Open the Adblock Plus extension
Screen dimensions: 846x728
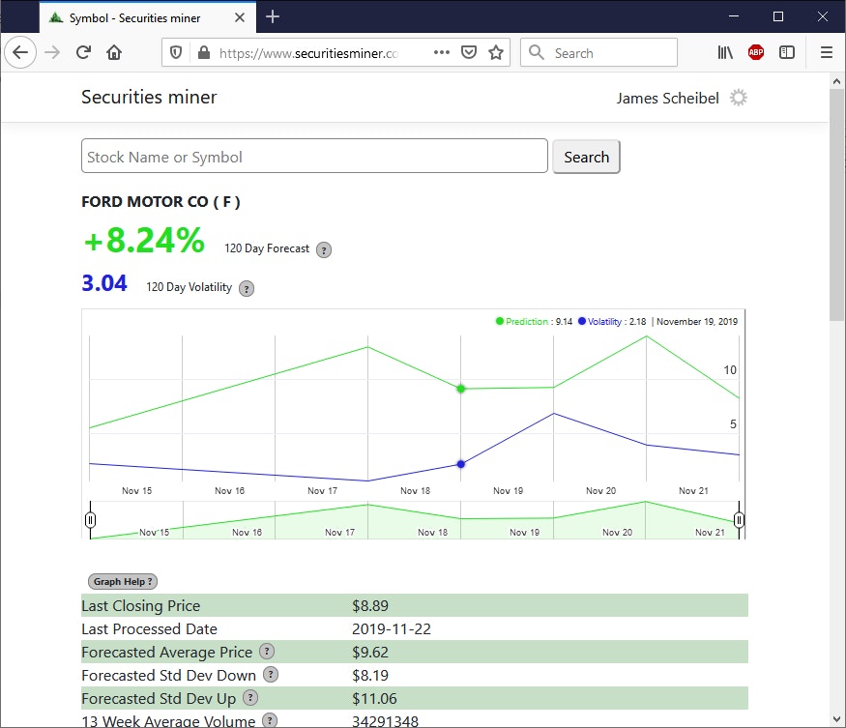[756, 52]
